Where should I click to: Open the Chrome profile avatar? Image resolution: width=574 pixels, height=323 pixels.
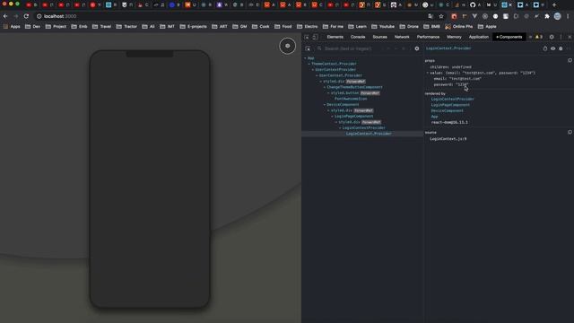557,16
